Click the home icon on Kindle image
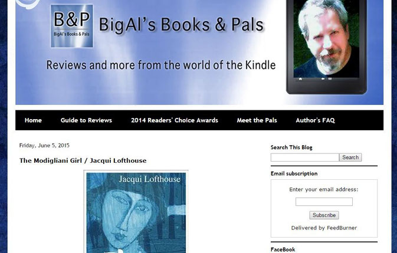Screen dimensions: 397x253 pos(300,79)
